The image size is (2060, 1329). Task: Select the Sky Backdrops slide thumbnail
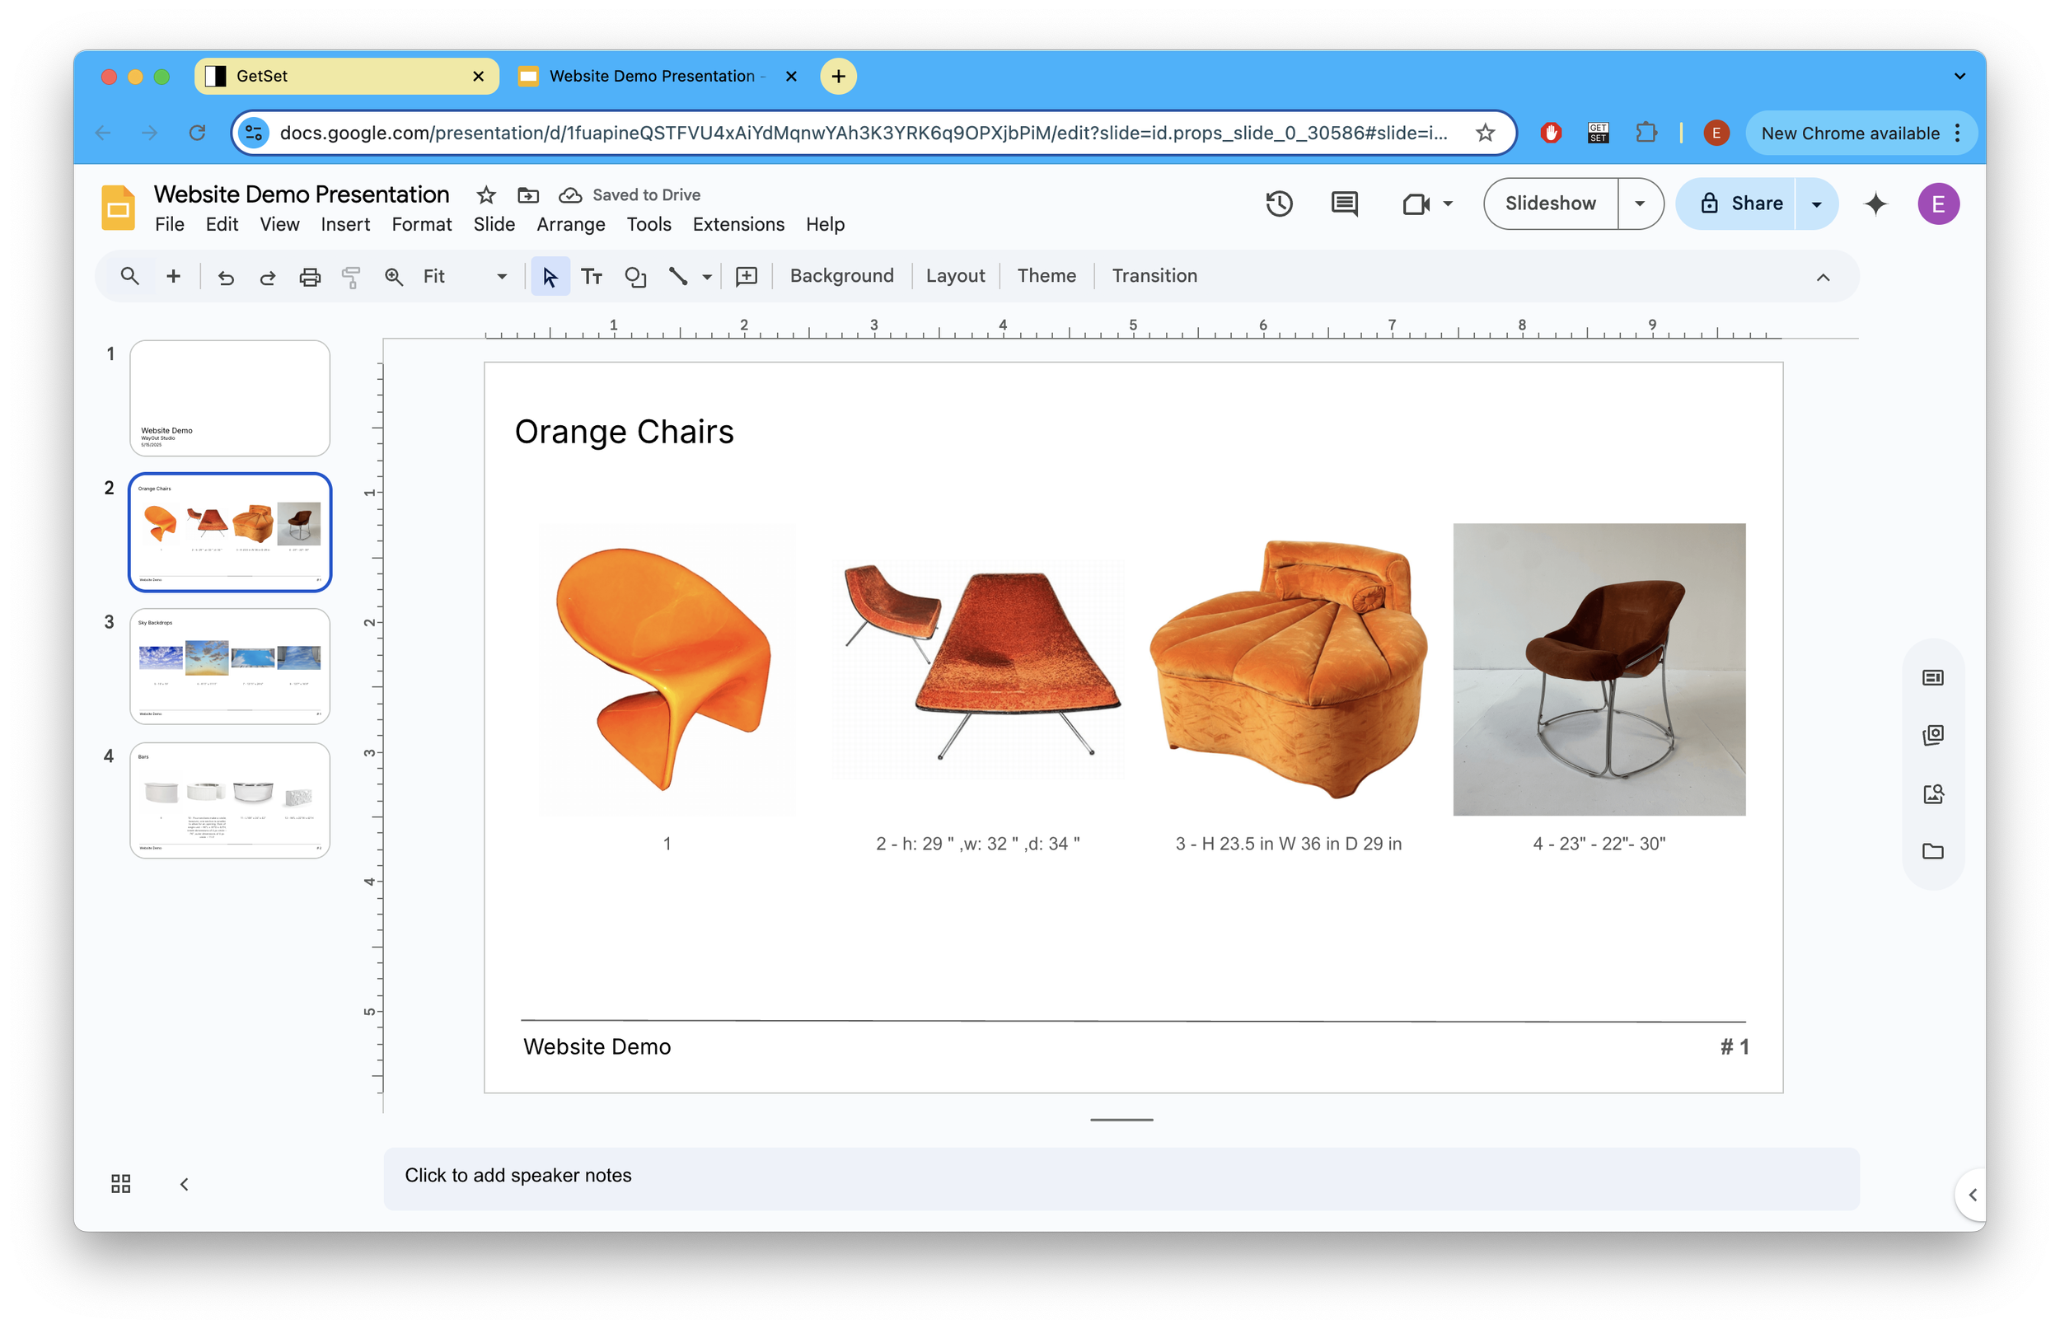230,667
